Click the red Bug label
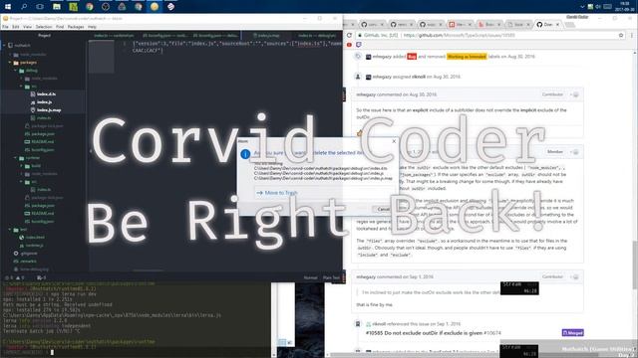Screen dimensions: 638x358 tap(412, 57)
